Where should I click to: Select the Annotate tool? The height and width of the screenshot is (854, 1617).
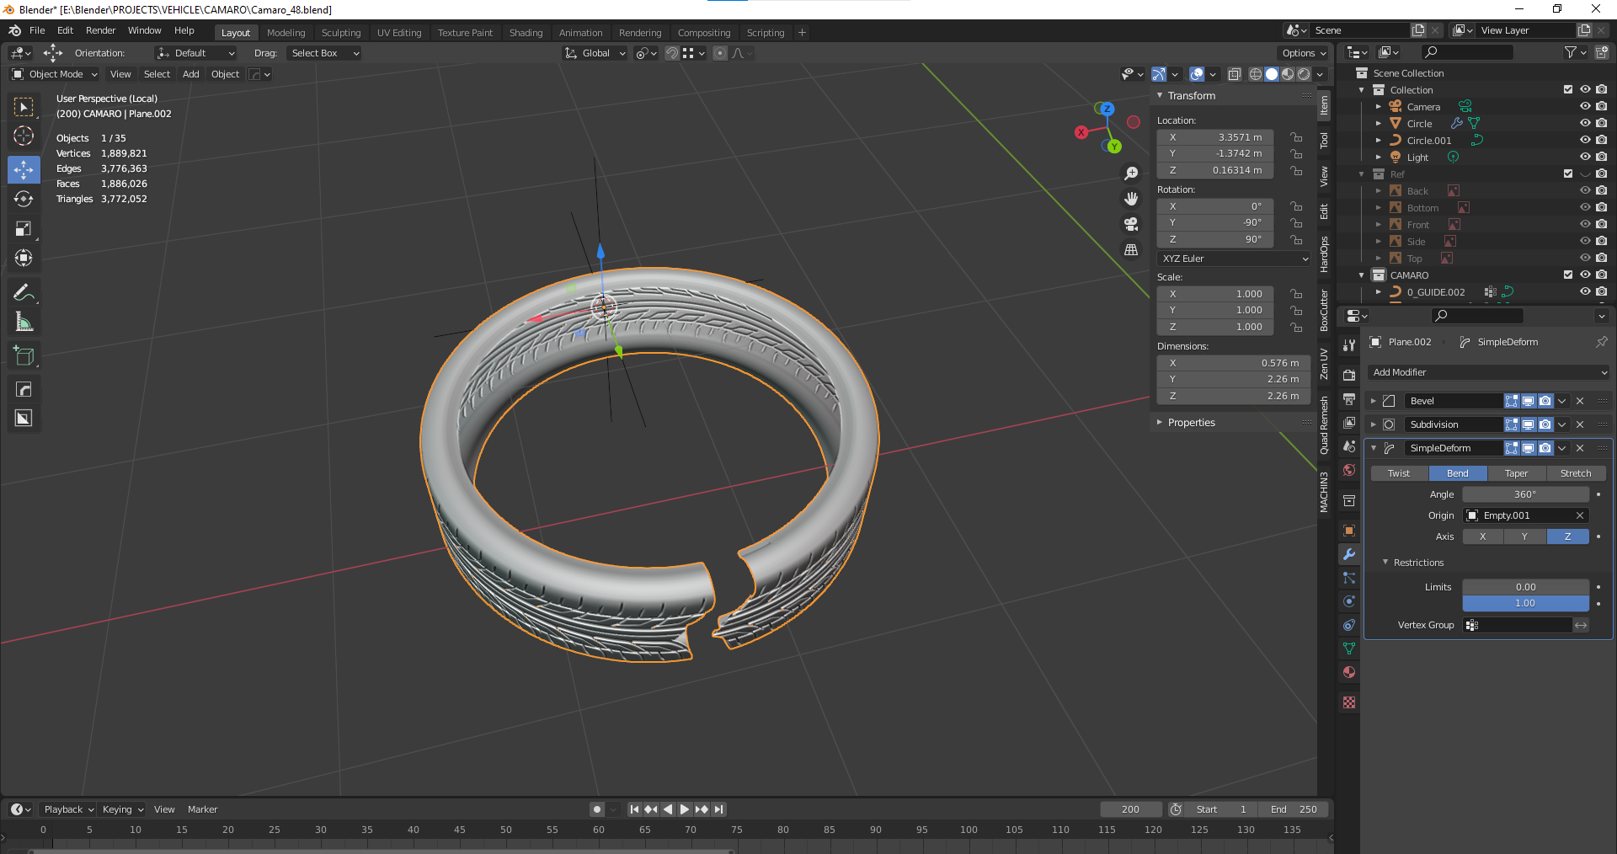point(24,291)
